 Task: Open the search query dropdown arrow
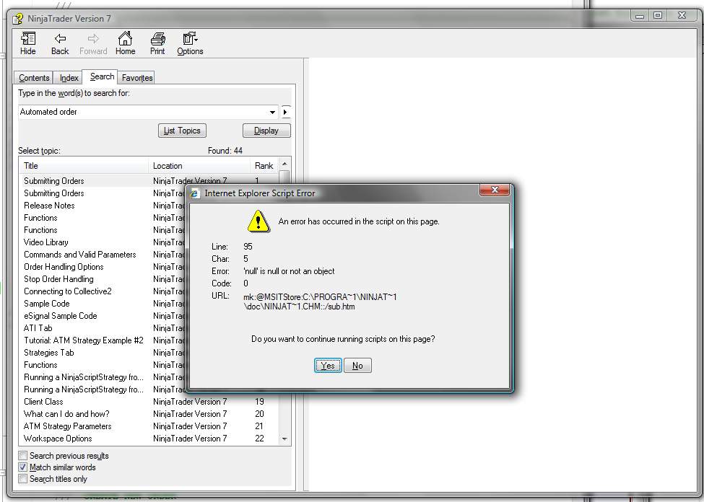(x=272, y=112)
